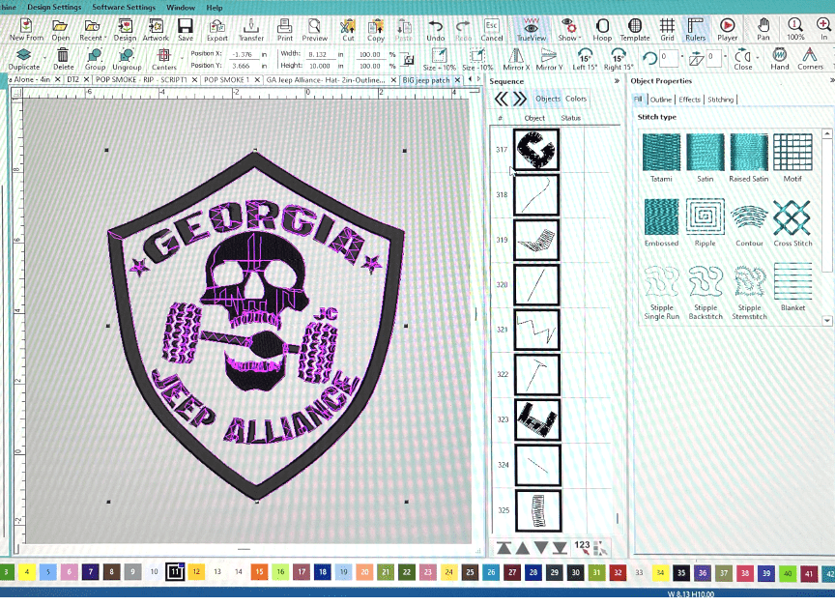Viewport: 835px width, 606px height.
Task: Flip the design with Mirror Y
Action: pos(549,59)
